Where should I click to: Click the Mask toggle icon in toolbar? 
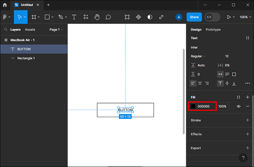tap(150, 17)
